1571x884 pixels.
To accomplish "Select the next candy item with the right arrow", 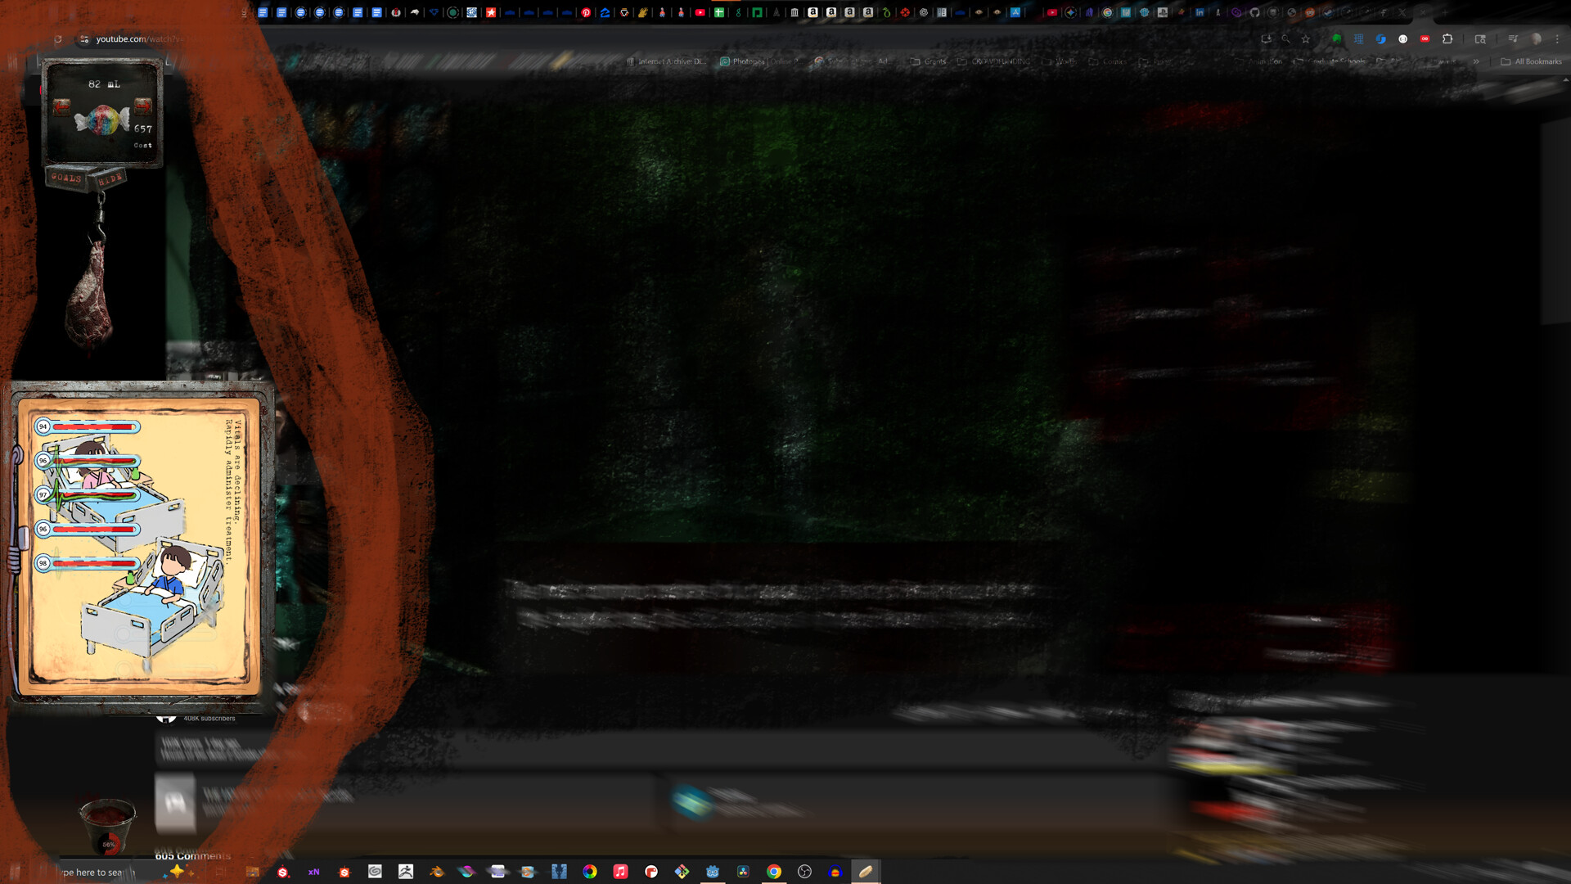I will (142, 107).
